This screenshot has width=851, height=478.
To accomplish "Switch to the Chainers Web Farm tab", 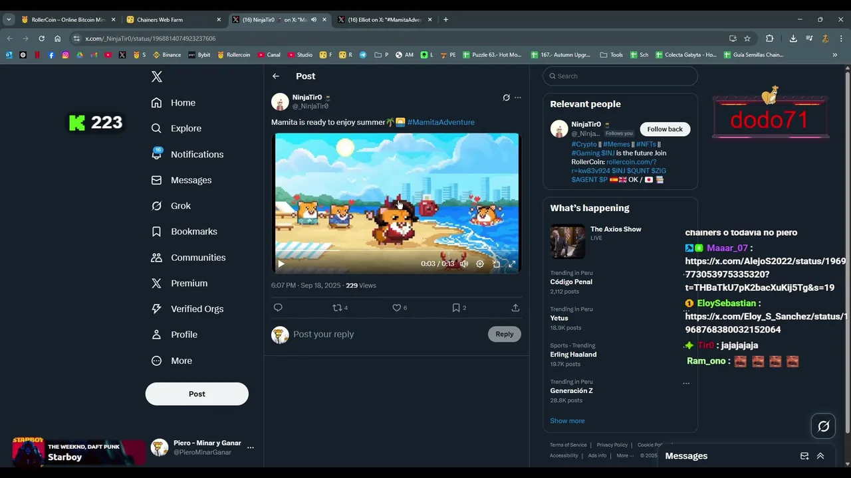I will pos(173,19).
